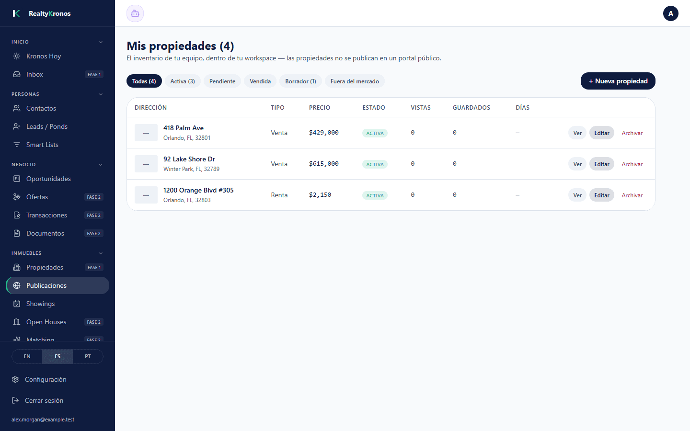Select the Borrador (1) filter tab
This screenshot has width=690, height=431.
pyautogui.click(x=300, y=81)
